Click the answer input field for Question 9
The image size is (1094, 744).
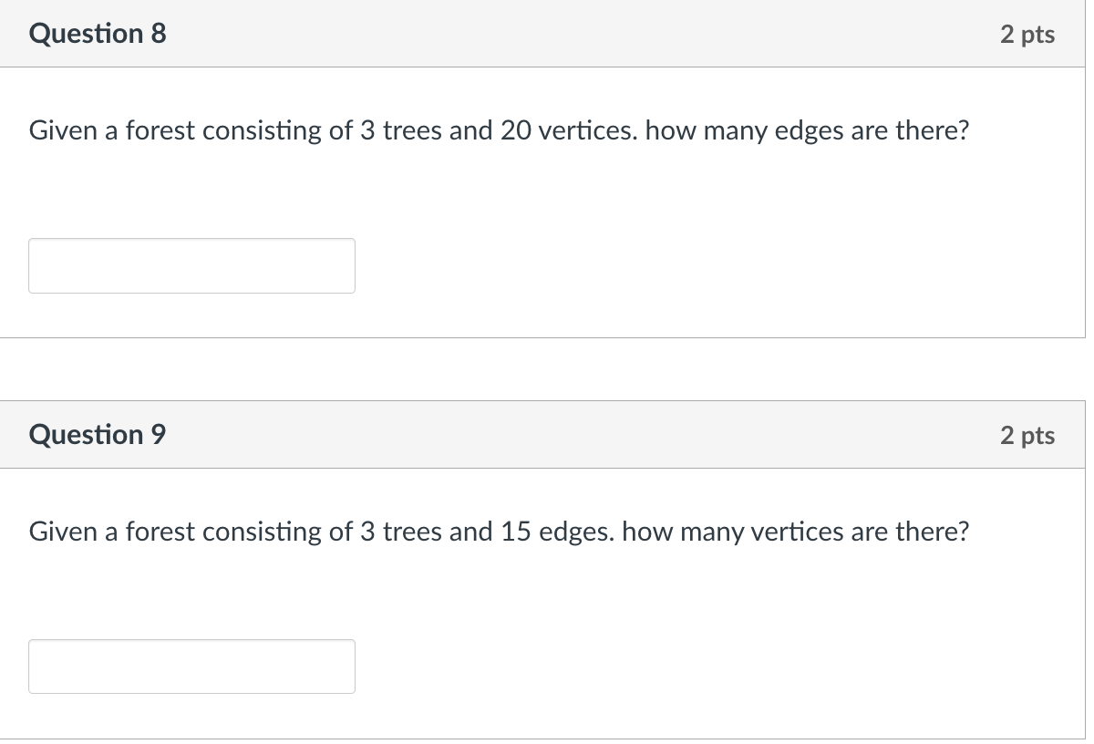coord(191,666)
